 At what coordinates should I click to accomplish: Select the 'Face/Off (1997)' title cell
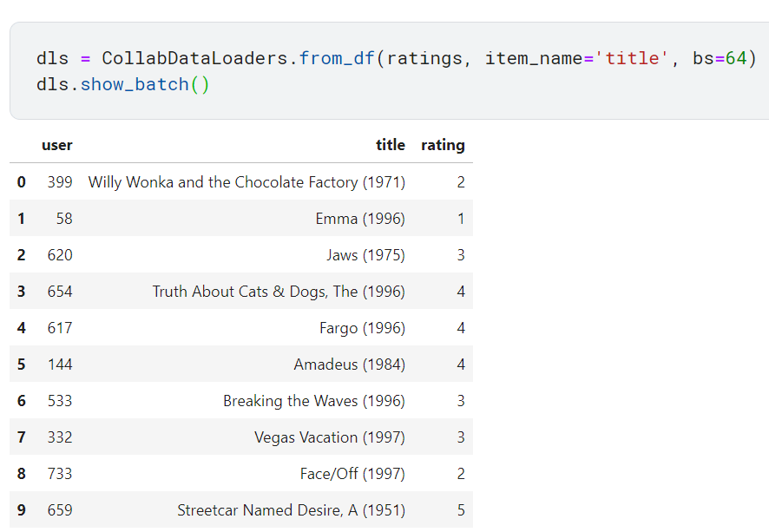point(352,474)
